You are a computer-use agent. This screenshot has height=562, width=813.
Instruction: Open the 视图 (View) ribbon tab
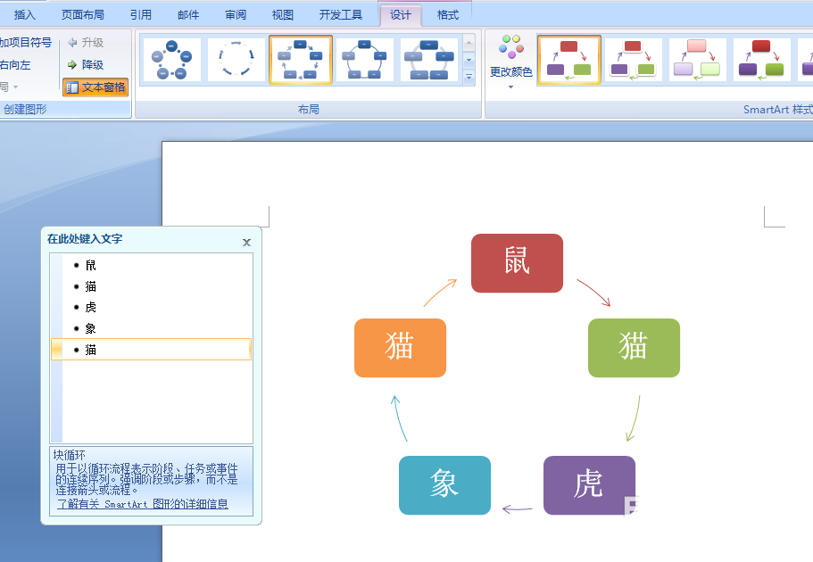pyautogui.click(x=281, y=14)
